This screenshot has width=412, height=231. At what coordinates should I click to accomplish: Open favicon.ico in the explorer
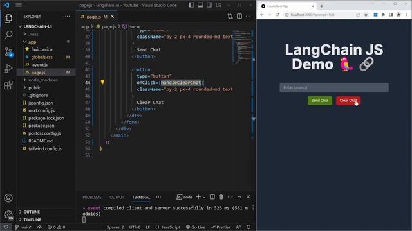point(41,49)
